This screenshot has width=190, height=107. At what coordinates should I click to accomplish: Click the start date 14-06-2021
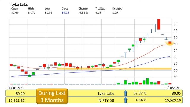[x=16, y=88]
